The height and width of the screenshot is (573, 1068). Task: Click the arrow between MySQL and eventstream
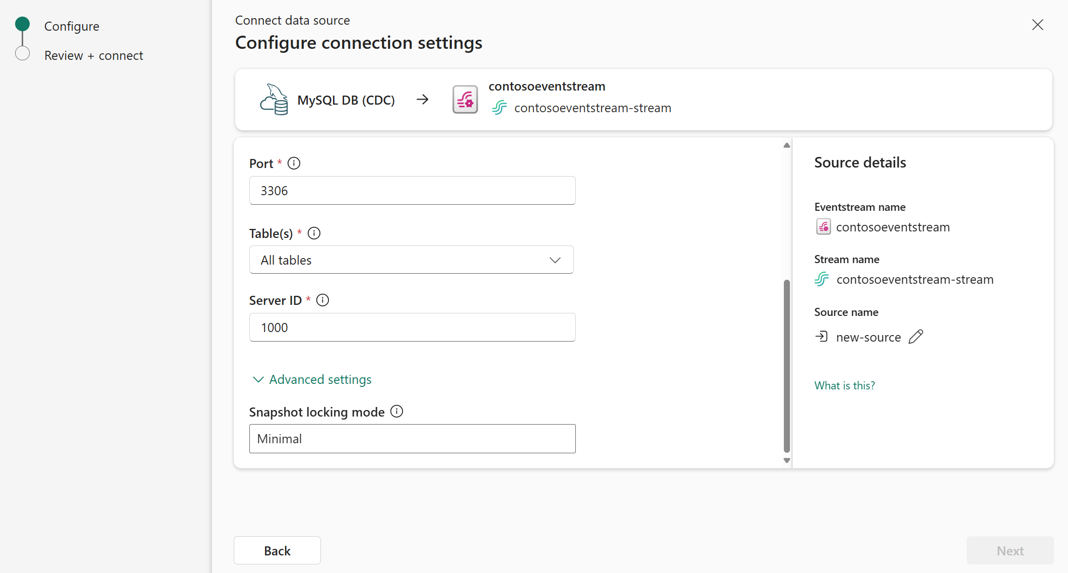tap(423, 100)
